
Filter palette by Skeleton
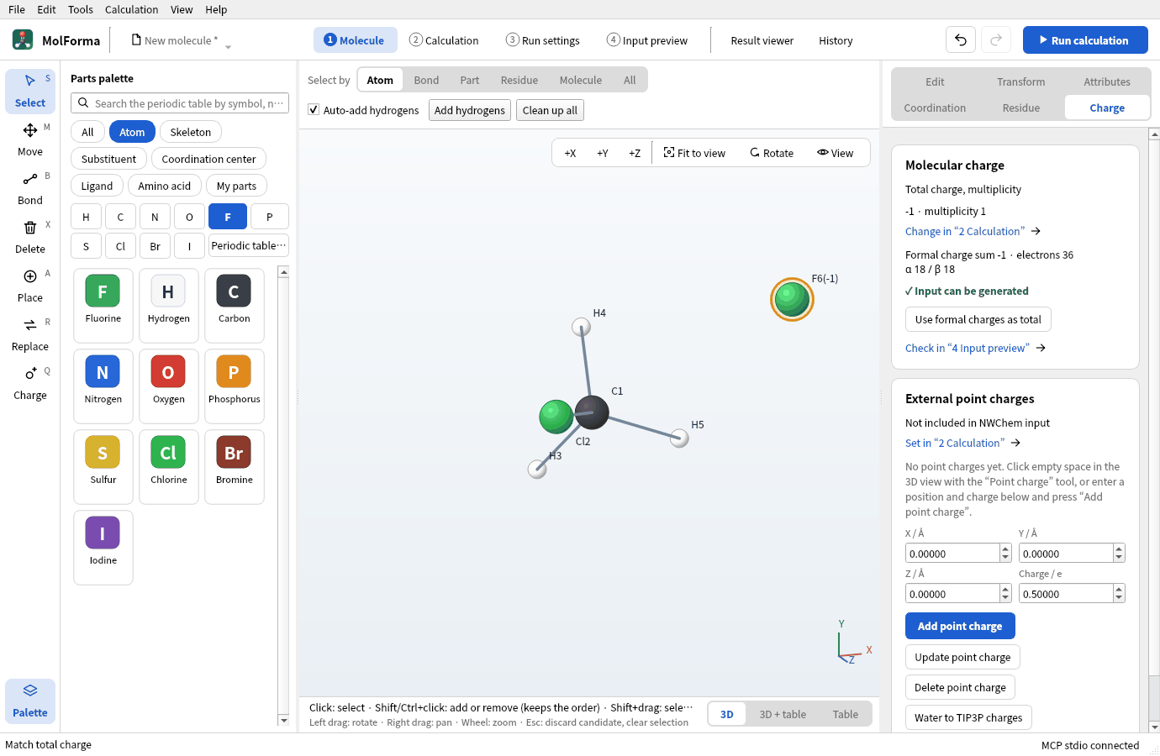[191, 132]
